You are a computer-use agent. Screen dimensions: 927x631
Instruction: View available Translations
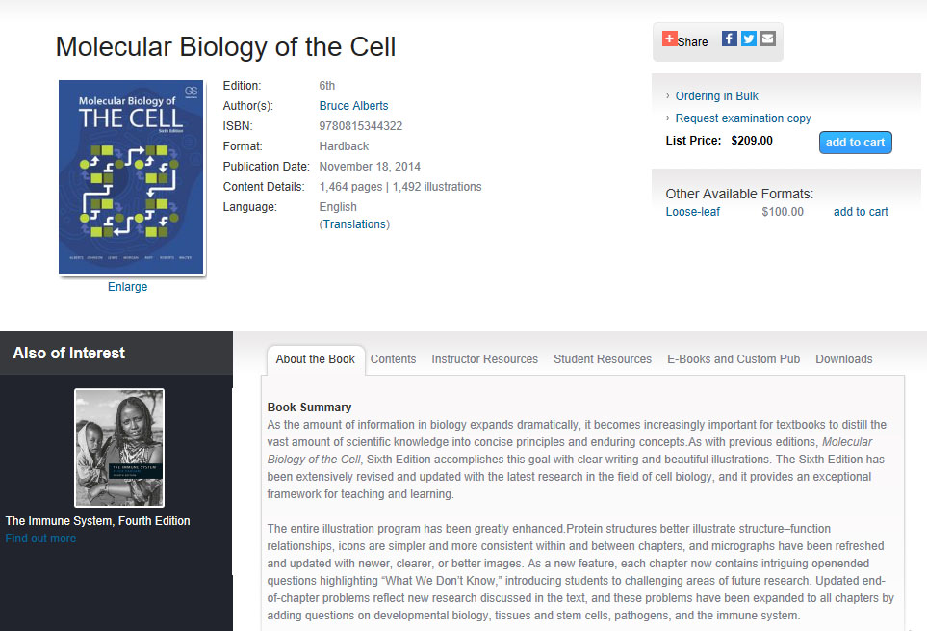point(355,224)
